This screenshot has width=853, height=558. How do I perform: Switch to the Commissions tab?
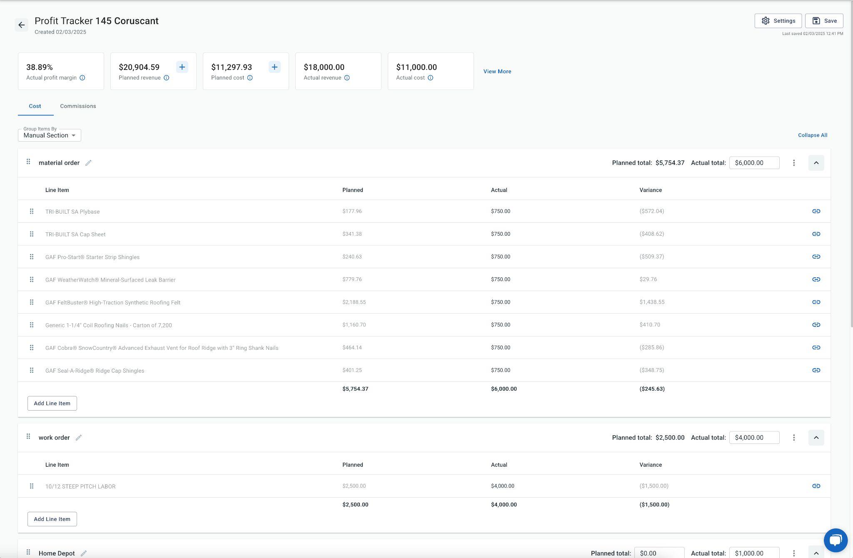click(x=78, y=106)
